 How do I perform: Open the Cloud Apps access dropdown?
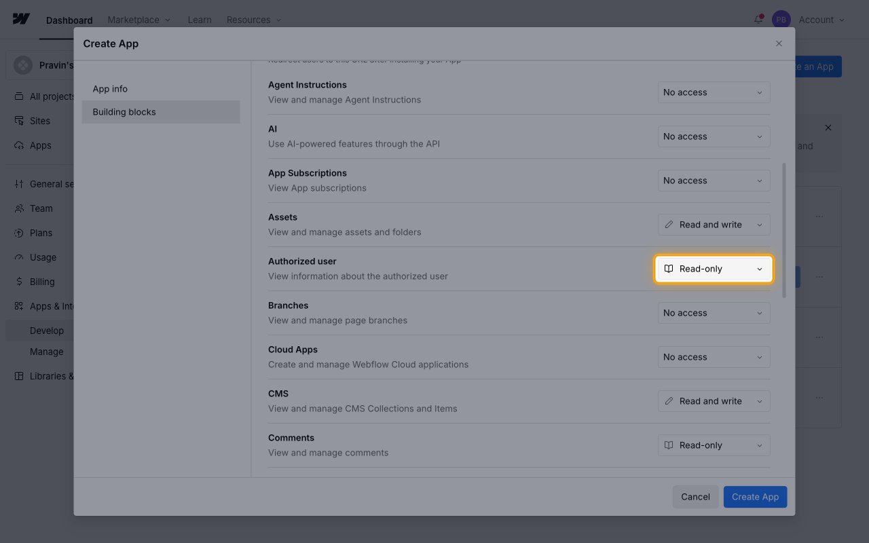[714, 357]
